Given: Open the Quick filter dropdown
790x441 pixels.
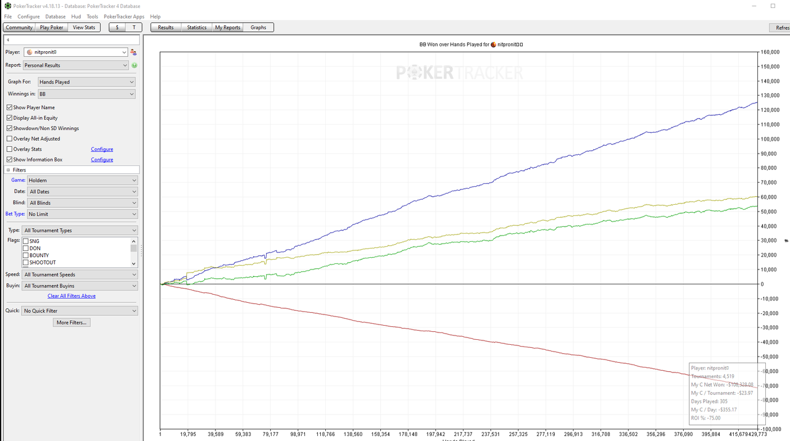Looking at the screenshot, I should (x=80, y=311).
